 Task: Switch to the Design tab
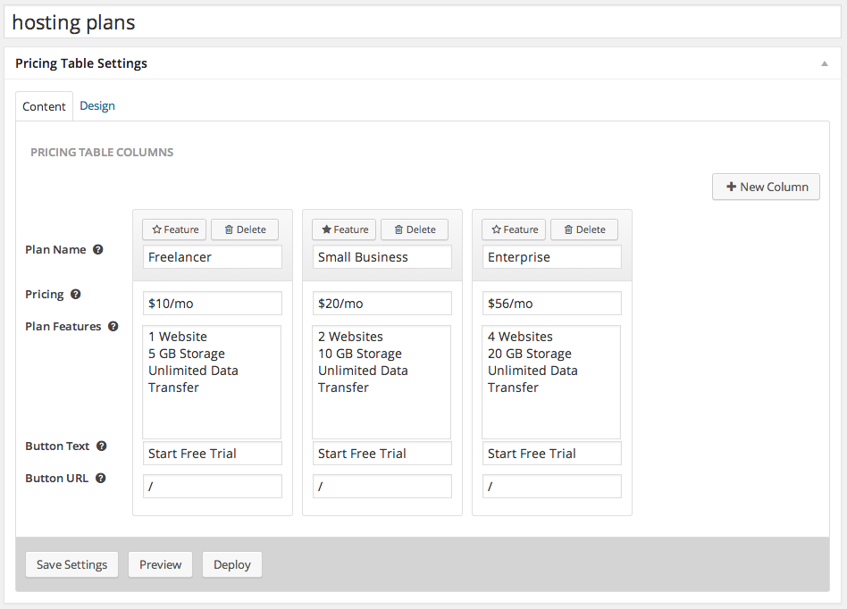[97, 106]
